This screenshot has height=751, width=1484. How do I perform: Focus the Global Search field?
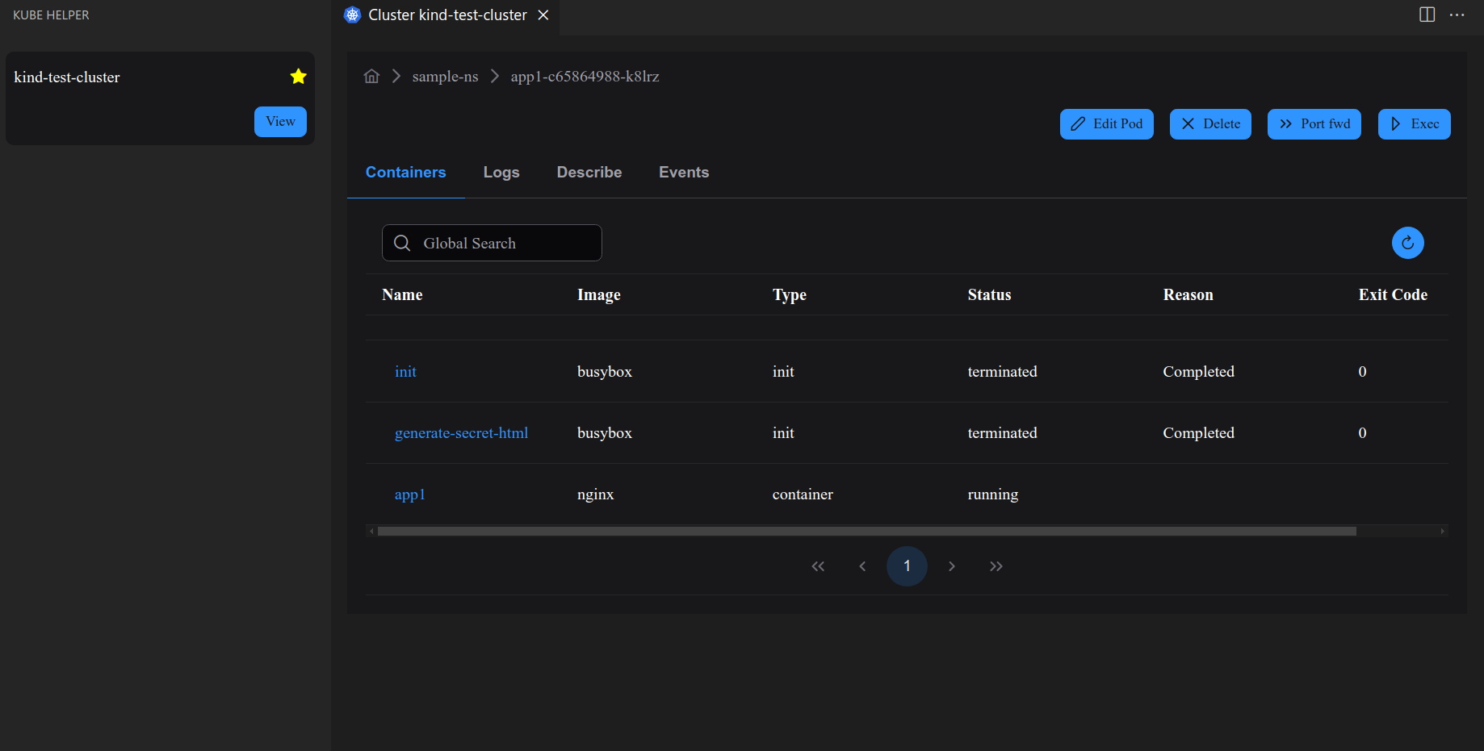coord(492,243)
